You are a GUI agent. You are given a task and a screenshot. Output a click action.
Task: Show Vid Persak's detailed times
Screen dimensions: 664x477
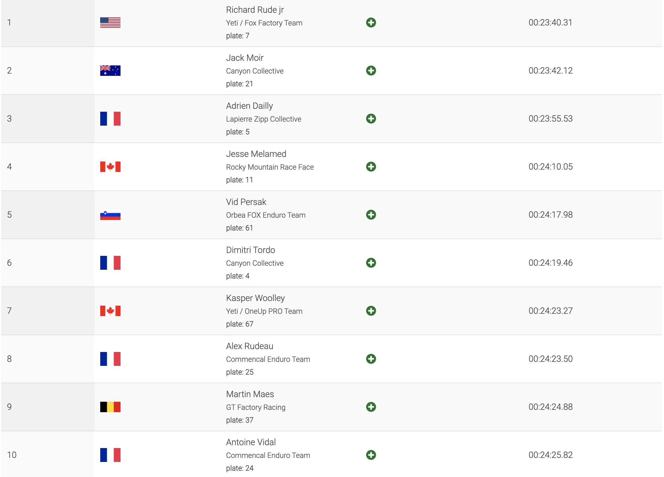point(371,215)
